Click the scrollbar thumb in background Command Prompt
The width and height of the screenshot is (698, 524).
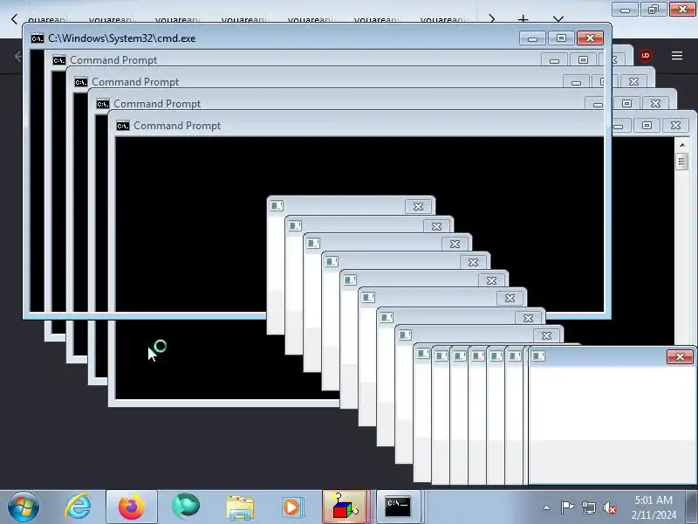pos(682,161)
